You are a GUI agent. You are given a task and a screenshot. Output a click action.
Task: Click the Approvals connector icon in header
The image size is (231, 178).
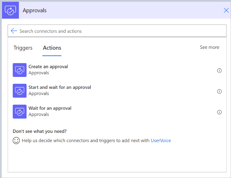[10, 10]
